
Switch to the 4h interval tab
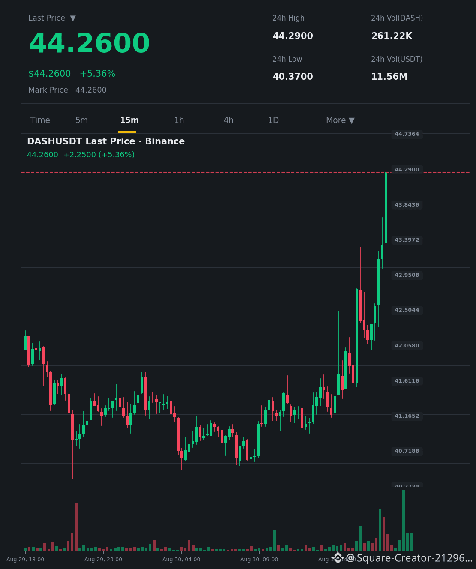(x=228, y=120)
